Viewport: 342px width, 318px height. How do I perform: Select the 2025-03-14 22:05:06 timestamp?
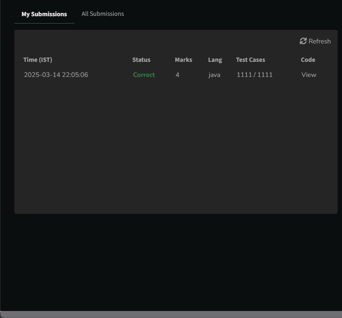[56, 75]
